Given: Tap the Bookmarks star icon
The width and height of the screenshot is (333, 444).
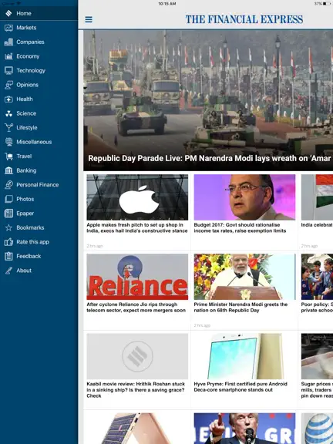Looking at the screenshot, I should [8, 227].
